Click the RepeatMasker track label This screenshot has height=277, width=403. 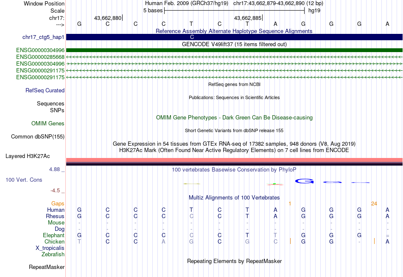[x=47, y=267]
